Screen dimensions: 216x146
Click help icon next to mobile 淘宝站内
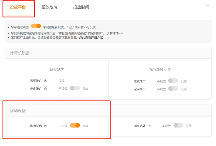coord(46,126)
